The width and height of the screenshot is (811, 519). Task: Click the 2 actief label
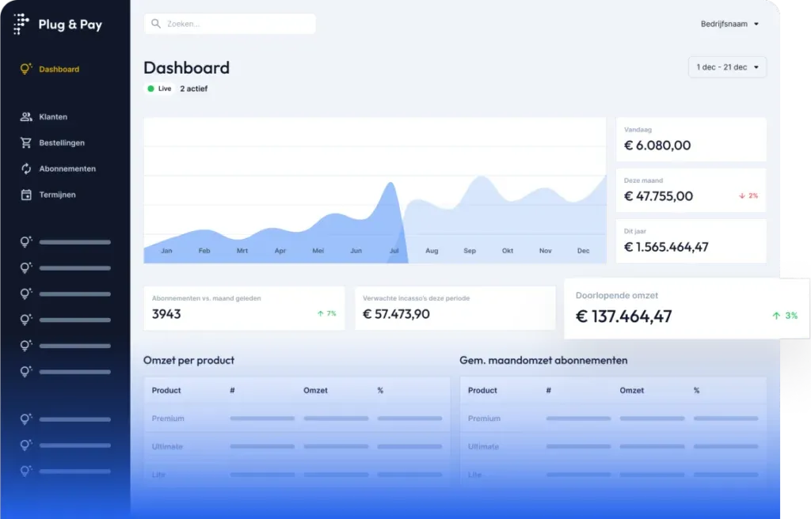[x=194, y=89]
